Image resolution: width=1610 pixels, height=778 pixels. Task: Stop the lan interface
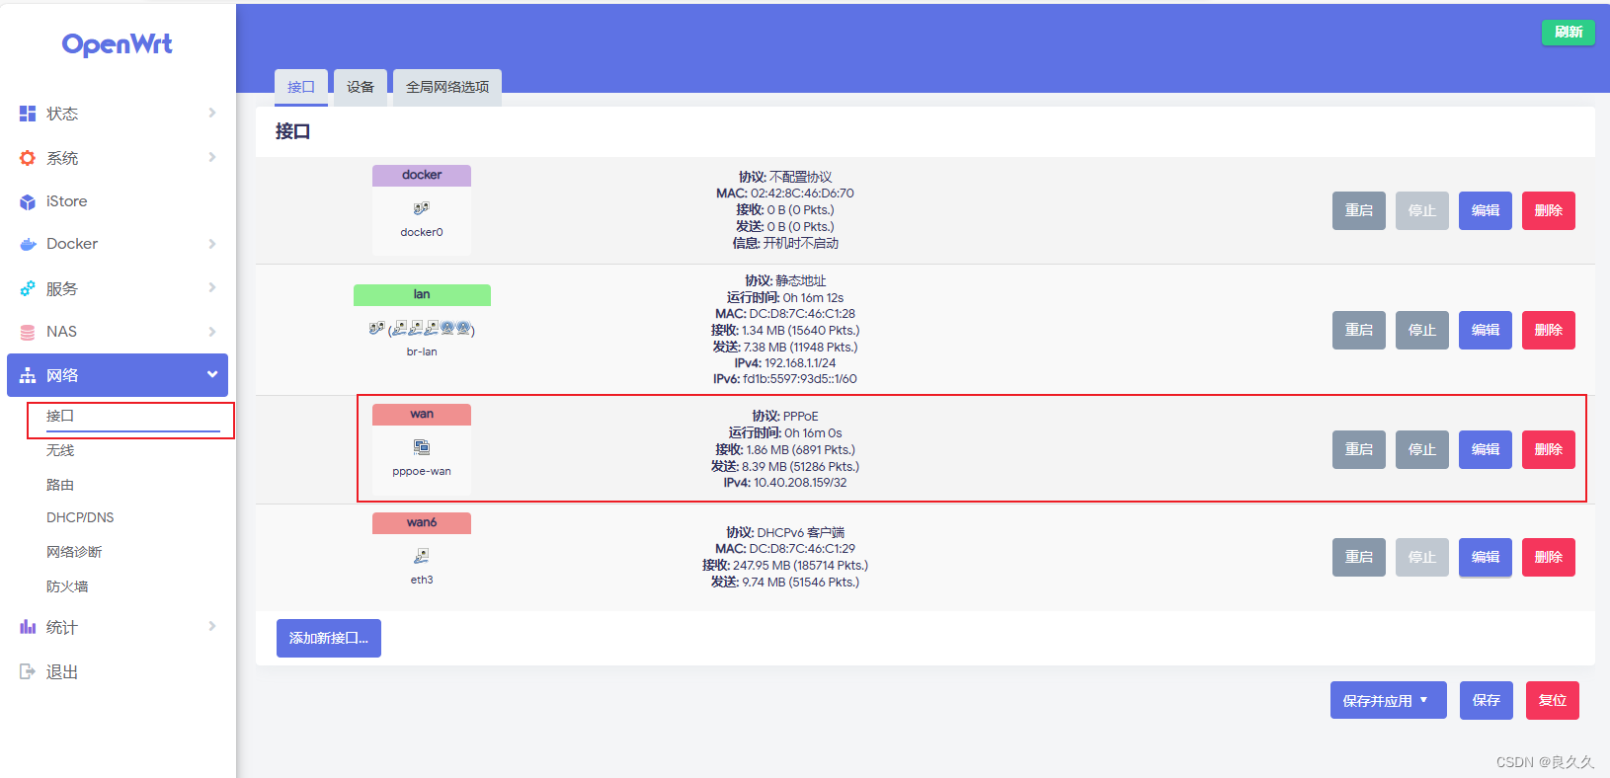(x=1422, y=330)
